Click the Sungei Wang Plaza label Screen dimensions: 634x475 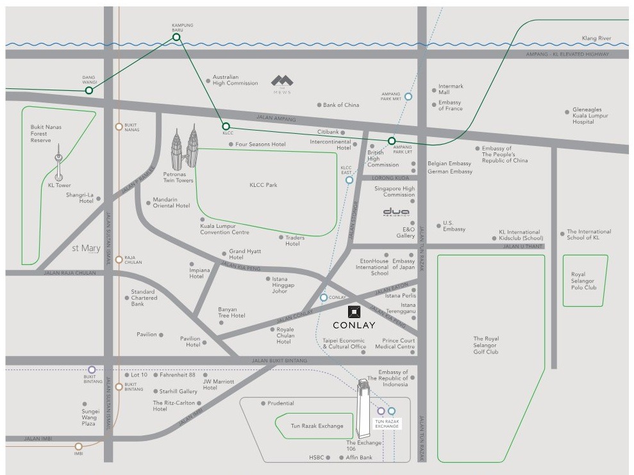pos(89,417)
